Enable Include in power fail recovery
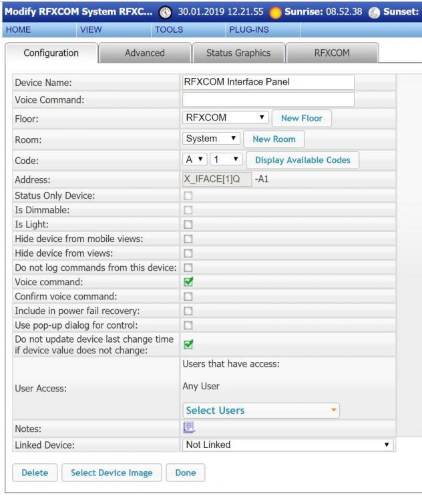The width and height of the screenshot is (422, 500). (x=188, y=311)
